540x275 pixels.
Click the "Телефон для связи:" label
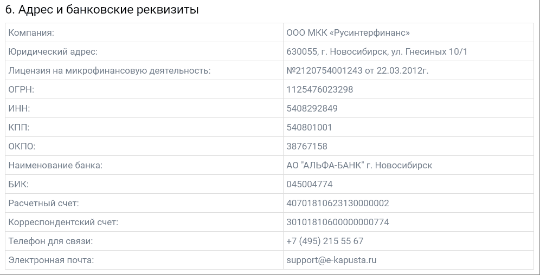tap(50, 241)
